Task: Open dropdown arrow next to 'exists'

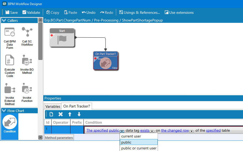Action: click(152, 131)
